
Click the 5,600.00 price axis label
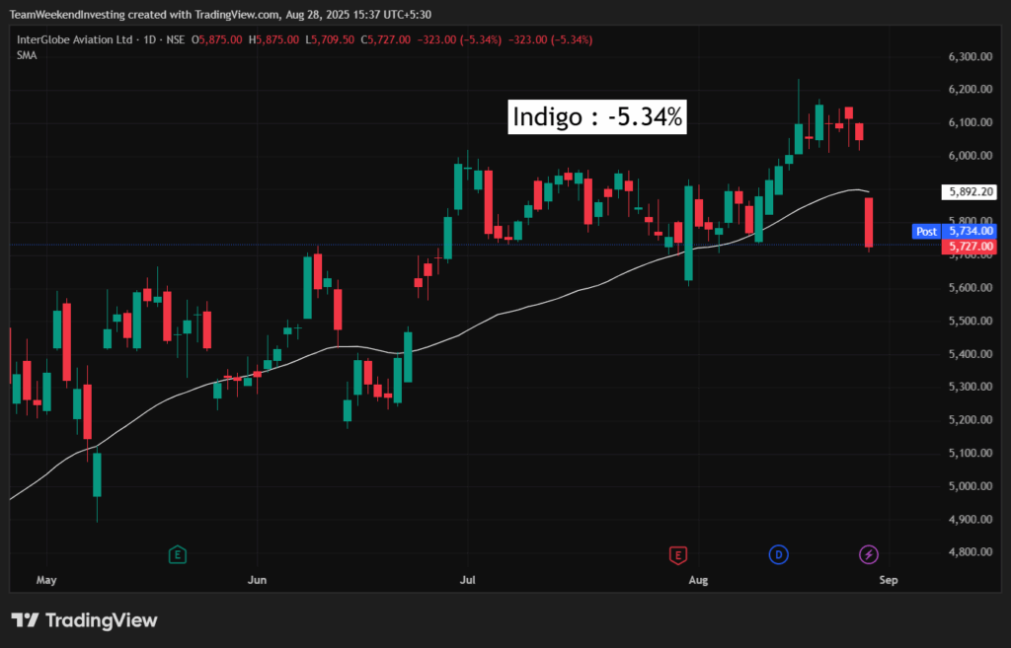(971, 288)
